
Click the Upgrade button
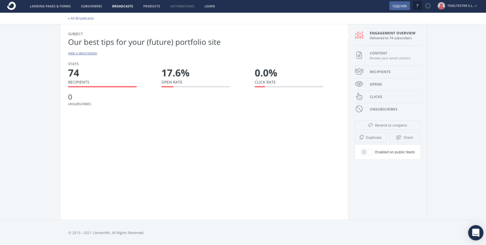tap(399, 6)
